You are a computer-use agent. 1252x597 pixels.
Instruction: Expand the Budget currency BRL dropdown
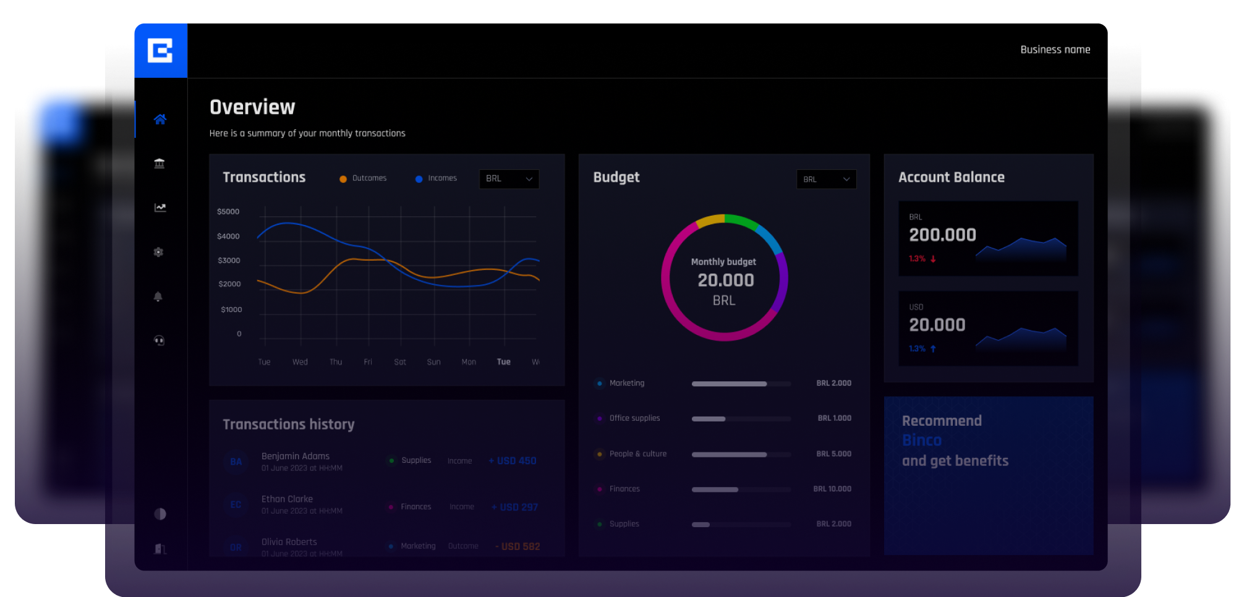click(x=826, y=179)
